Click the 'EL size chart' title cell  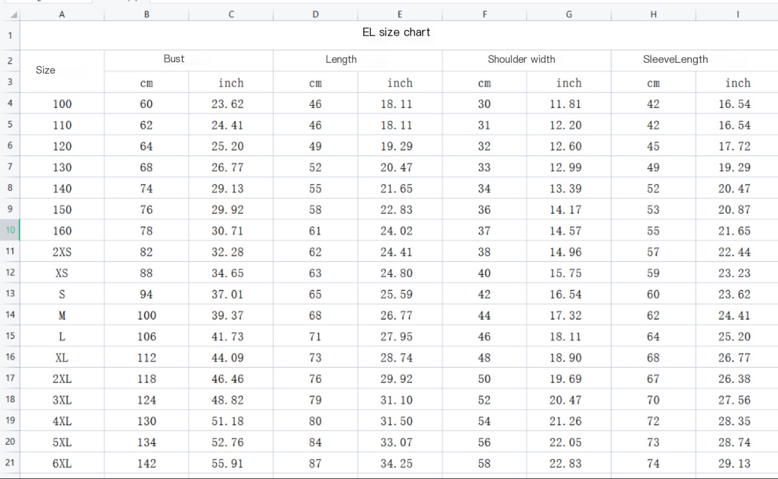point(396,32)
